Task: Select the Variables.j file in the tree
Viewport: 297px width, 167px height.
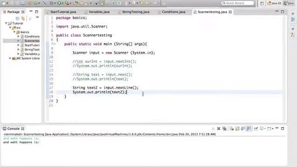Action: coord(30,54)
